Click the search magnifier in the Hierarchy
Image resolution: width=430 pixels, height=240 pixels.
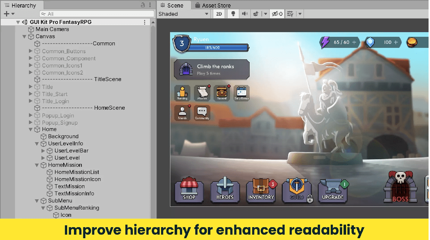(43, 13)
